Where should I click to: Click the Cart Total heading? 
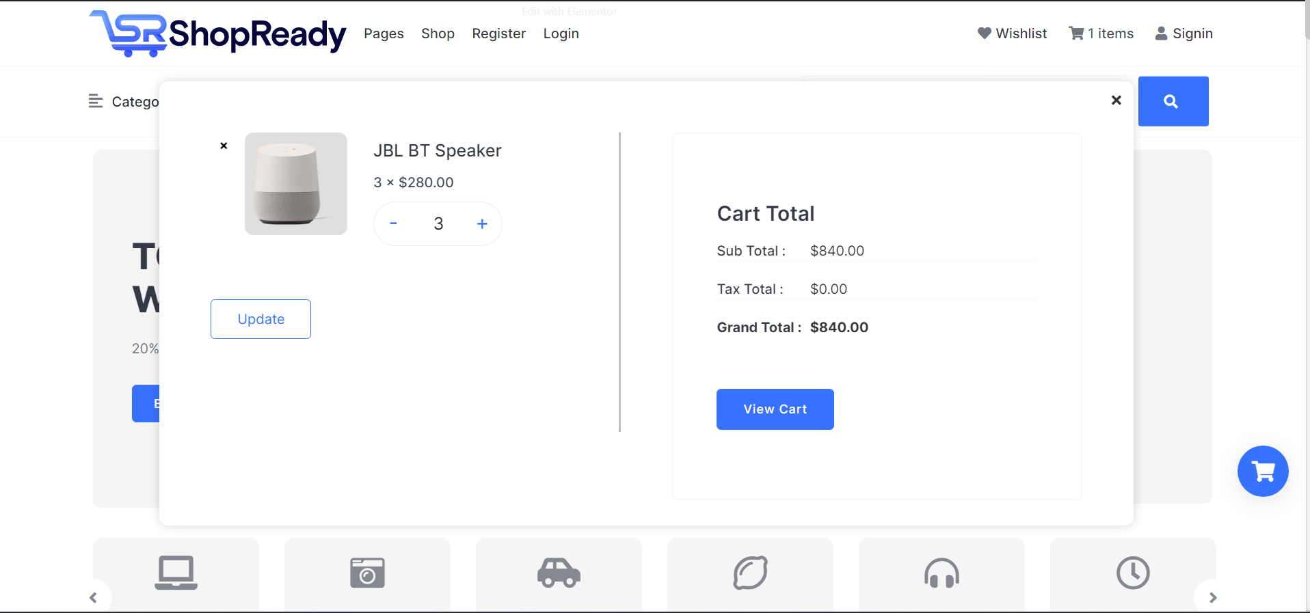coord(766,213)
